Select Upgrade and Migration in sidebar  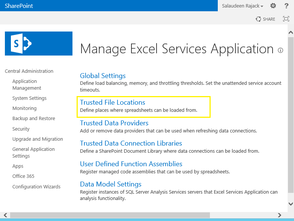coord(38,139)
